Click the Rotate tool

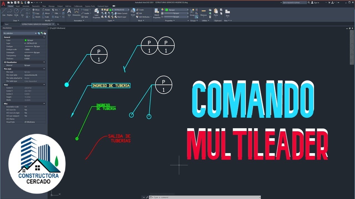click(46, 10)
